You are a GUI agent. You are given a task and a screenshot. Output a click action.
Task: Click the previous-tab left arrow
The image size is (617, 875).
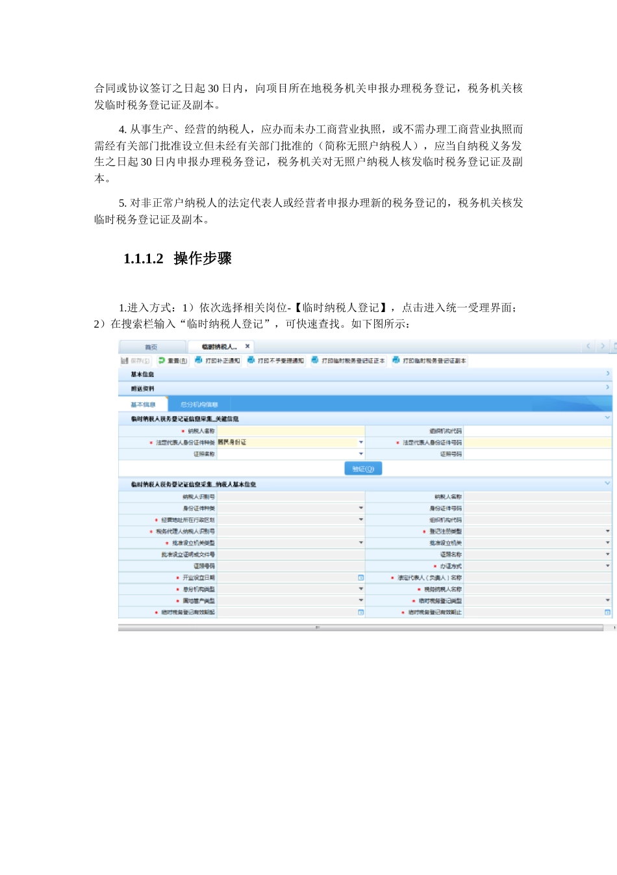(588, 346)
